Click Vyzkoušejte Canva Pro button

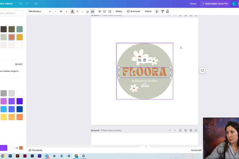[x=215, y=3]
